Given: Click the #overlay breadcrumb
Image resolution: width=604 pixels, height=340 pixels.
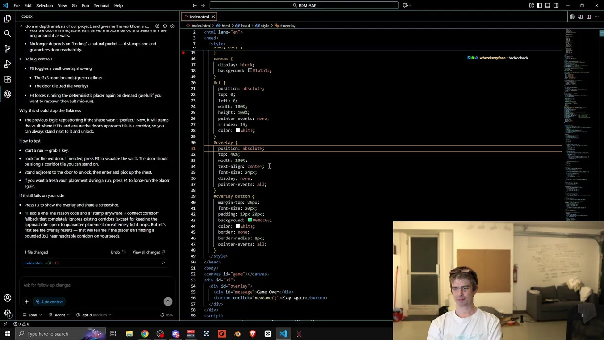Looking at the screenshot, I should [286, 25].
